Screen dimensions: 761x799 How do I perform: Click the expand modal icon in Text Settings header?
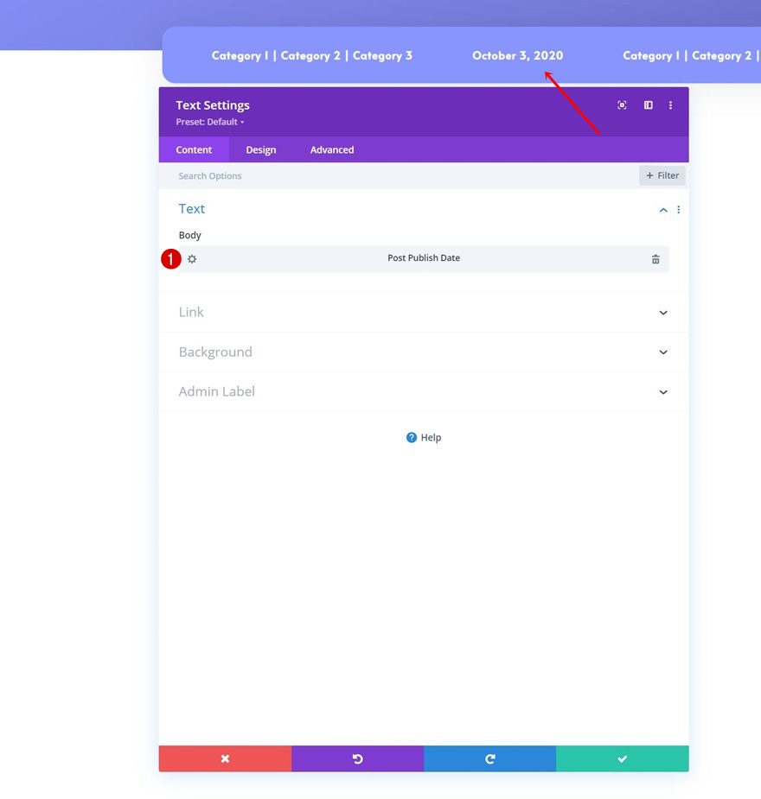(622, 105)
